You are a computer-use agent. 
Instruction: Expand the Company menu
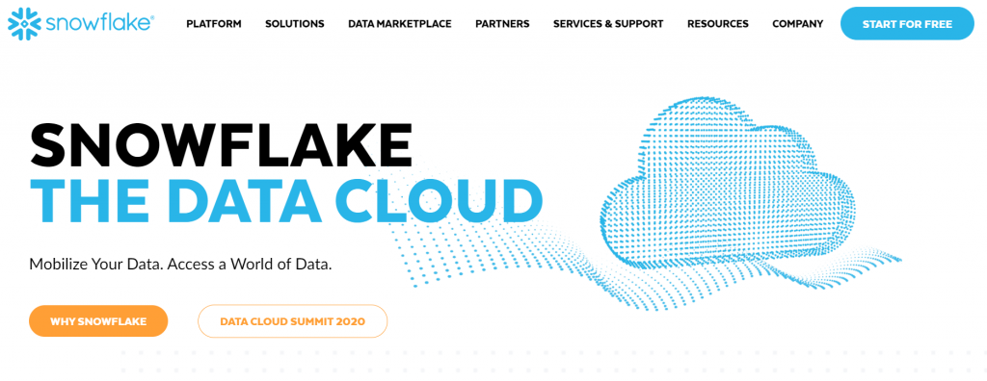[x=797, y=24]
